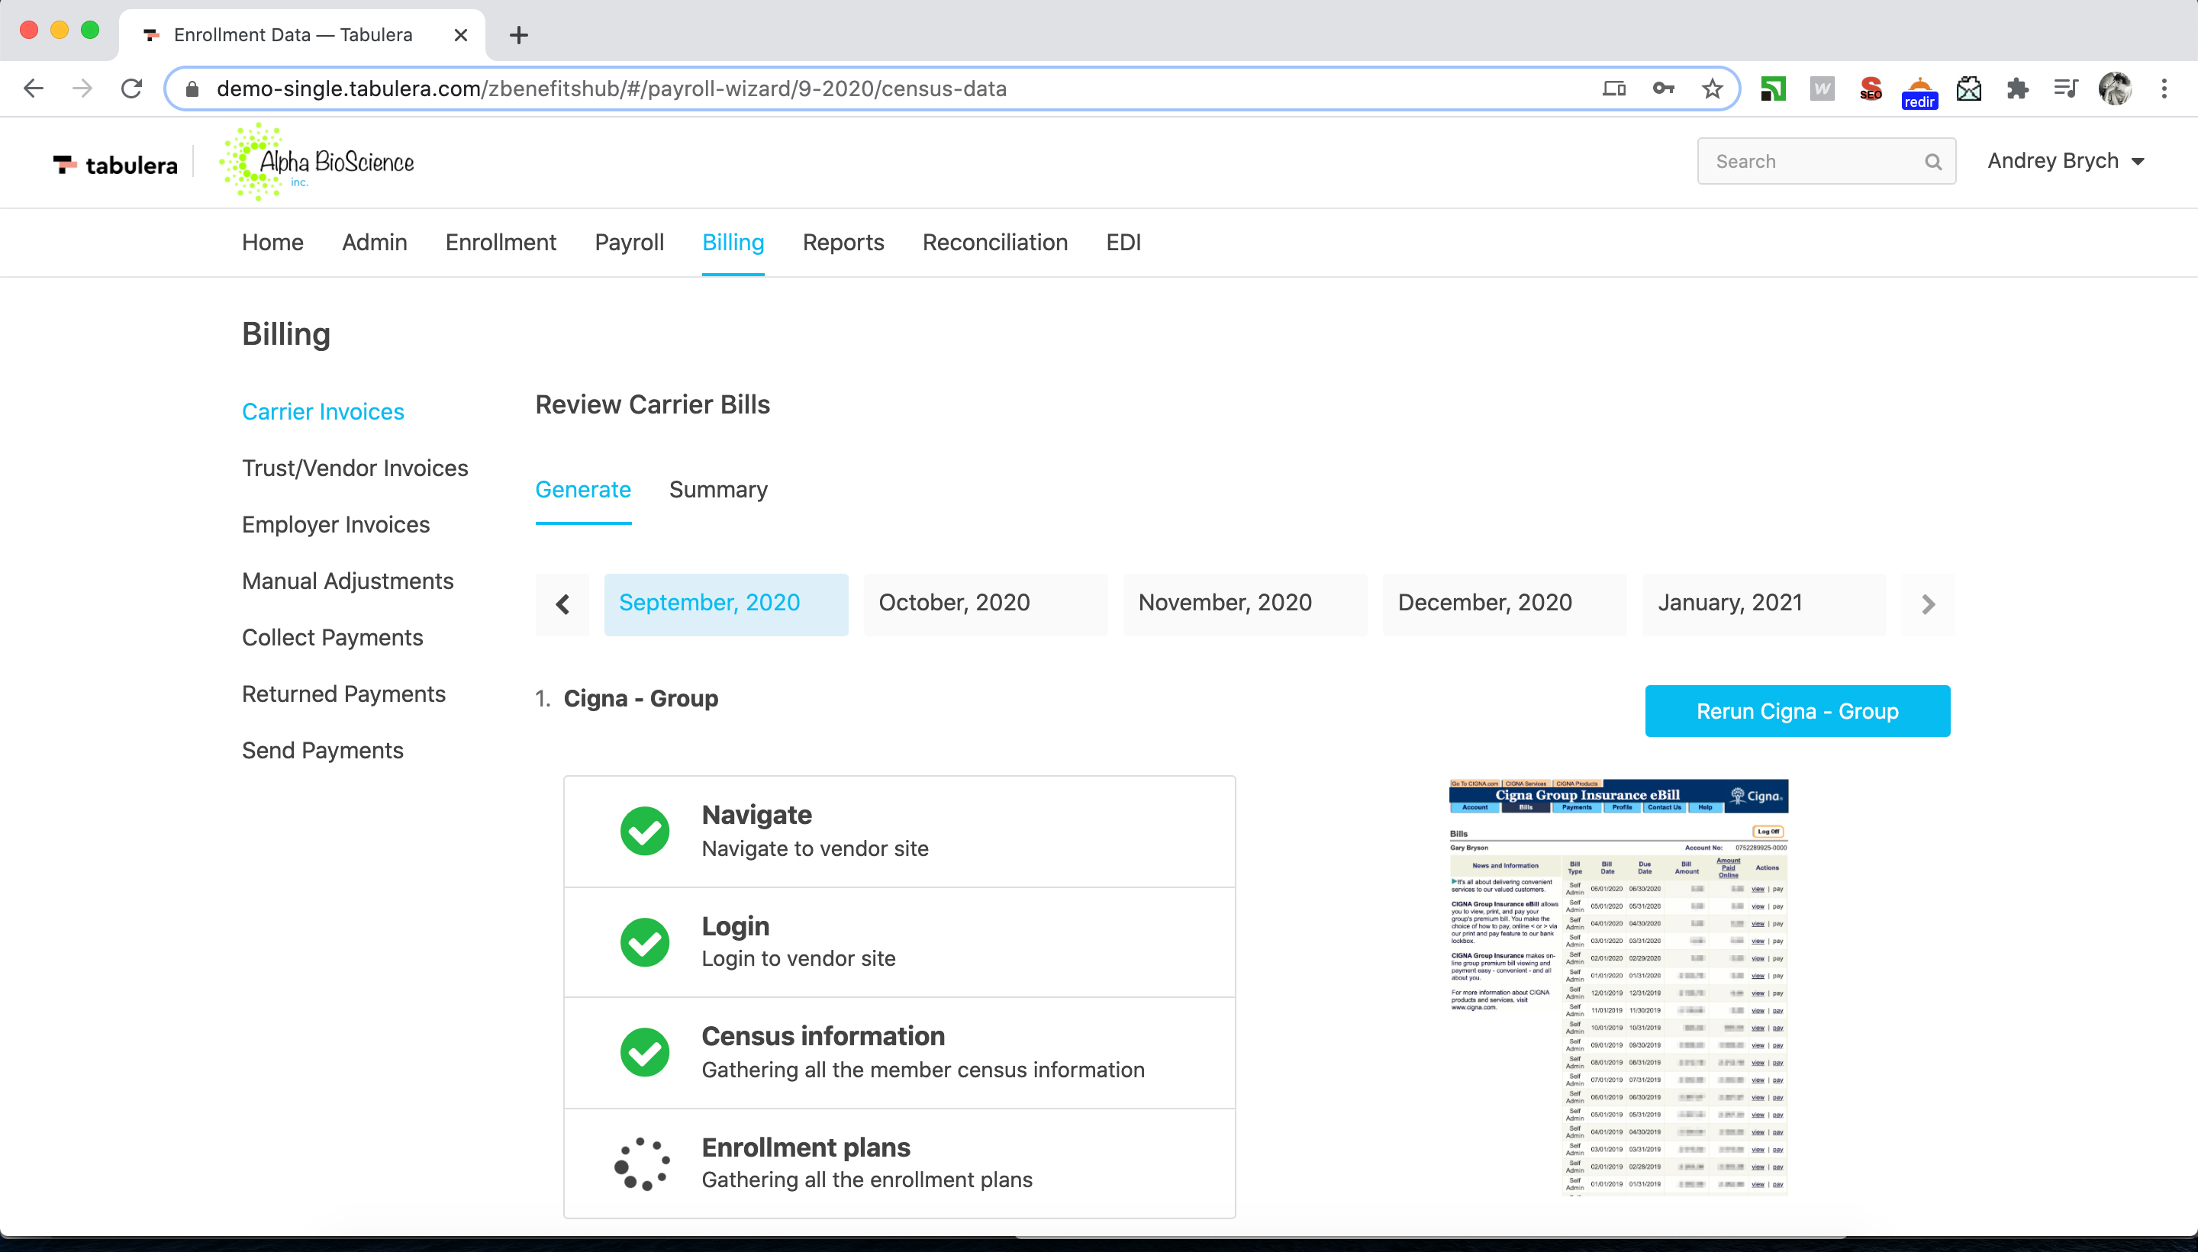
Task: Switch to the Summary tab
Action: (718, 489)
